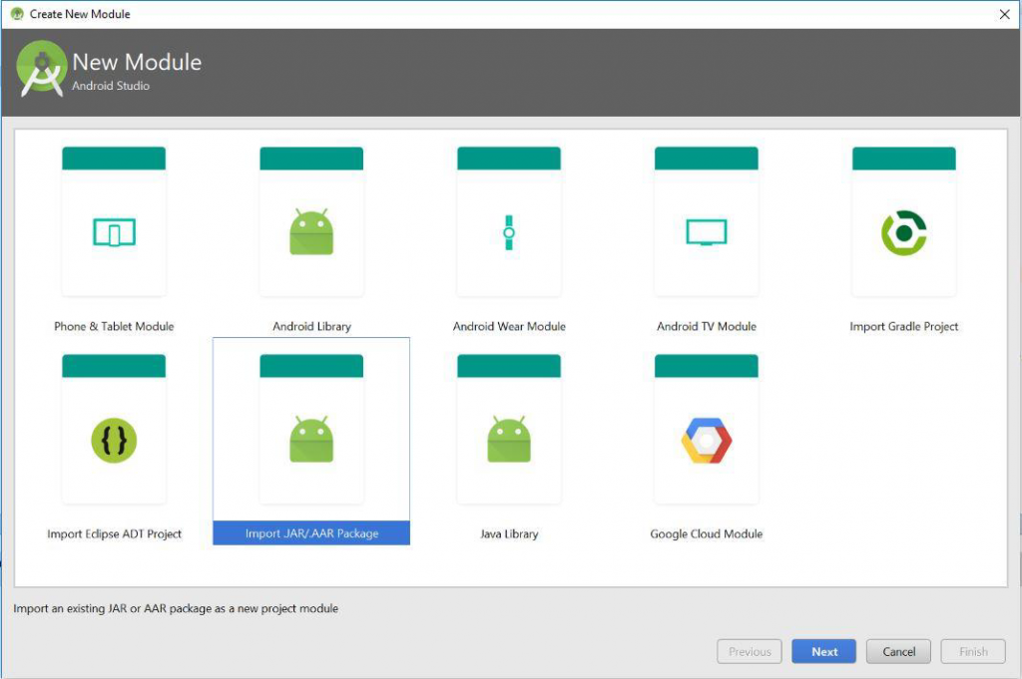
Task: Click the Next button
Action: click(x=824, y=652)
